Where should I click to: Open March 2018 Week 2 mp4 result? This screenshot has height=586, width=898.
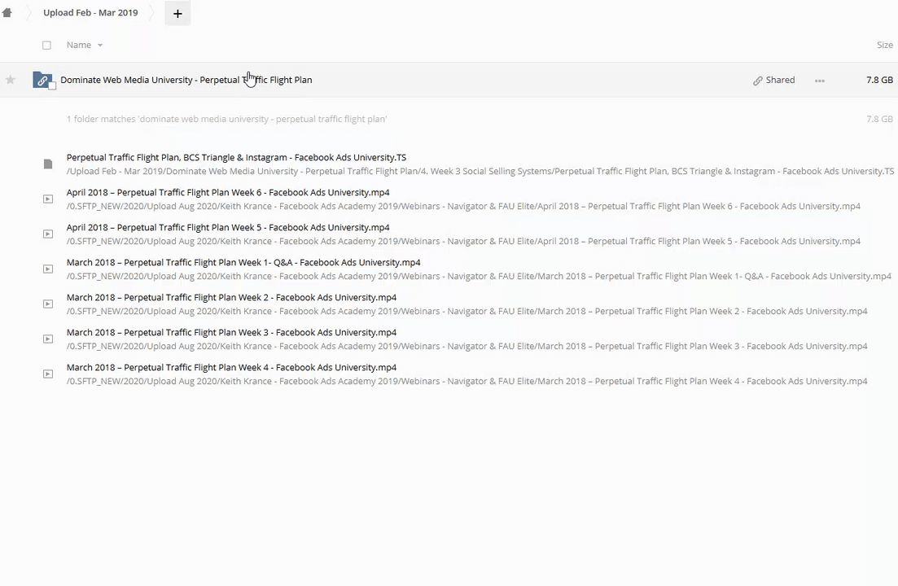[231, 298]
